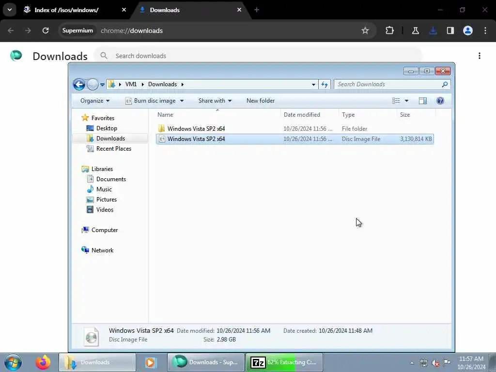Open Supermium main menu (three dots)
Image resolution: width=496 pixels, height=372 pixels.
coord(485,31)
